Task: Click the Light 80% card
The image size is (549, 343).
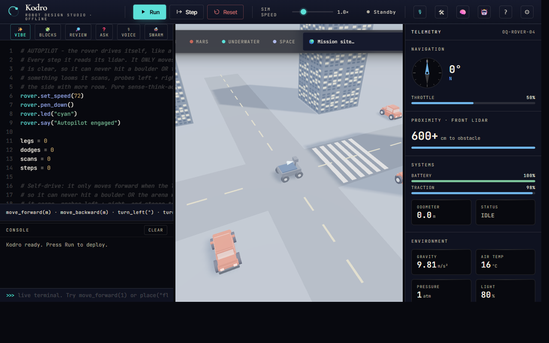Action: [505, 291]
